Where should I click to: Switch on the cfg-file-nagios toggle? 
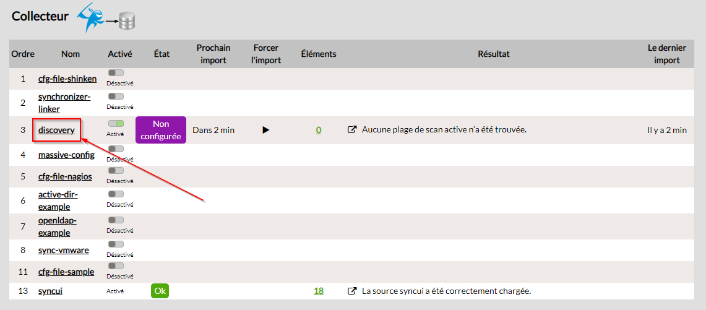coord(116,170)
